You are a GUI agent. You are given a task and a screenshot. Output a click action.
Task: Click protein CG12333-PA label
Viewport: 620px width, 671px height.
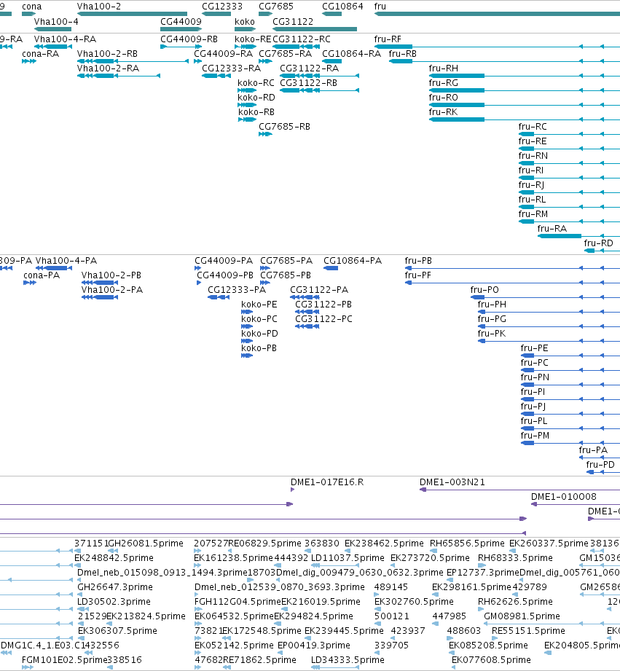[x=237, y=289]
